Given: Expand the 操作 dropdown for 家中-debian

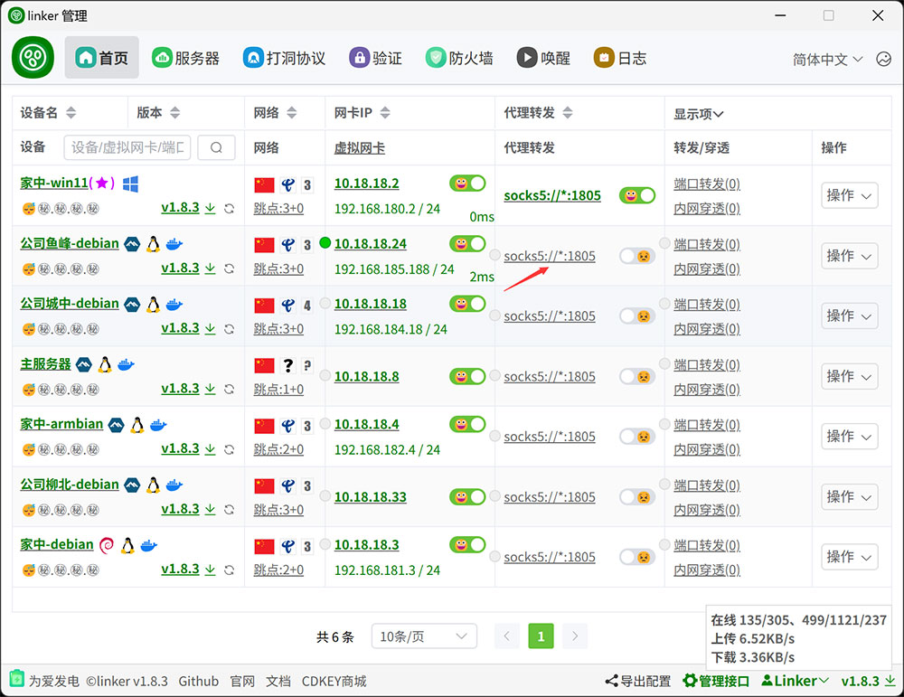Looking at the screenshot, I should click(849, 557).
